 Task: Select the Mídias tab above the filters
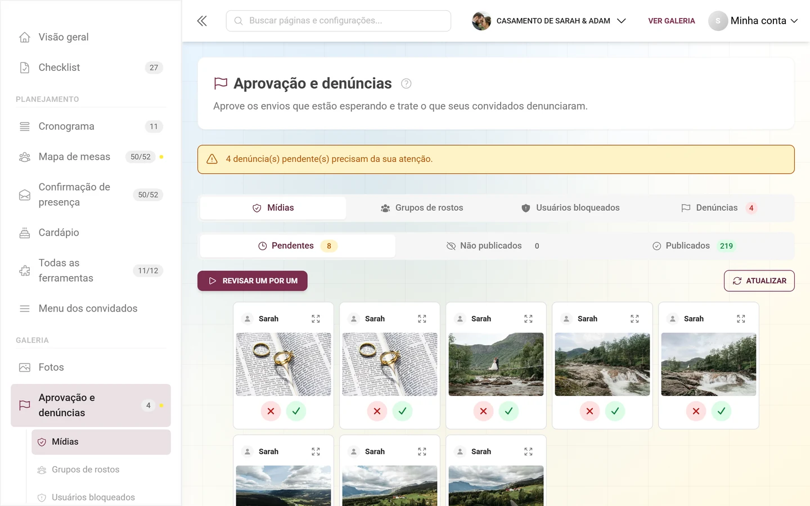pyautogui.click(x=273, y=208)
